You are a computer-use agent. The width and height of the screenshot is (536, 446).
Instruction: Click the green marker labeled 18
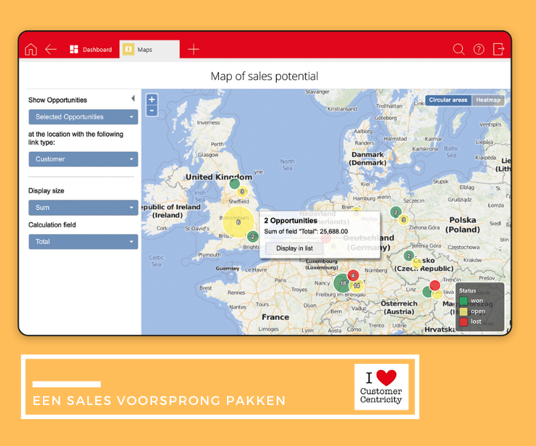point(343,283)
